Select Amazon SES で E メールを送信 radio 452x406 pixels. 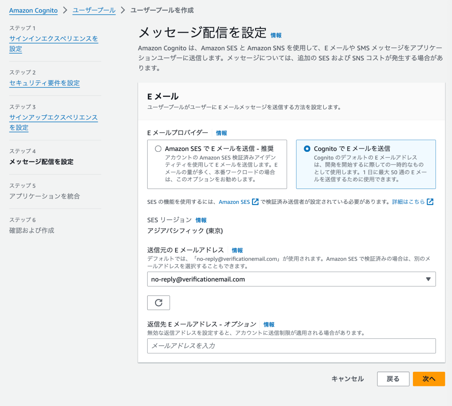pyautogui.click(x=158, y=149)
